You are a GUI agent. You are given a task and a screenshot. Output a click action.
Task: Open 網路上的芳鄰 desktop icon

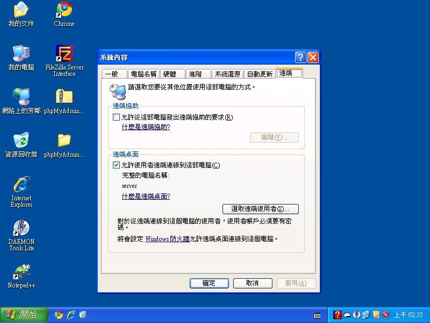tap(21, 98)
